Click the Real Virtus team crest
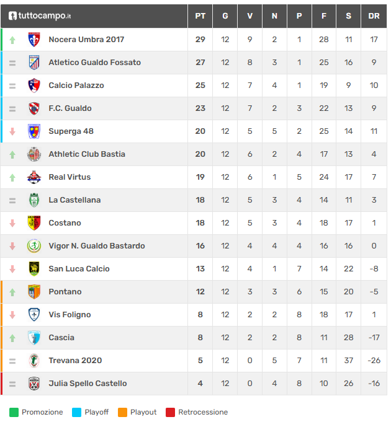 (34, 177)
